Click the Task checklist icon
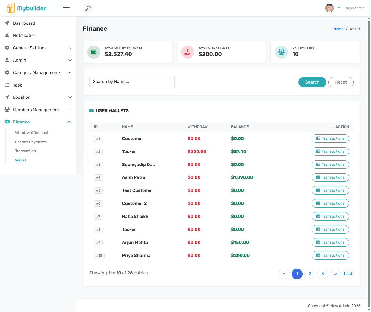Image resolution: width=371 pixels, height=312 pixels. click(7, 85)
